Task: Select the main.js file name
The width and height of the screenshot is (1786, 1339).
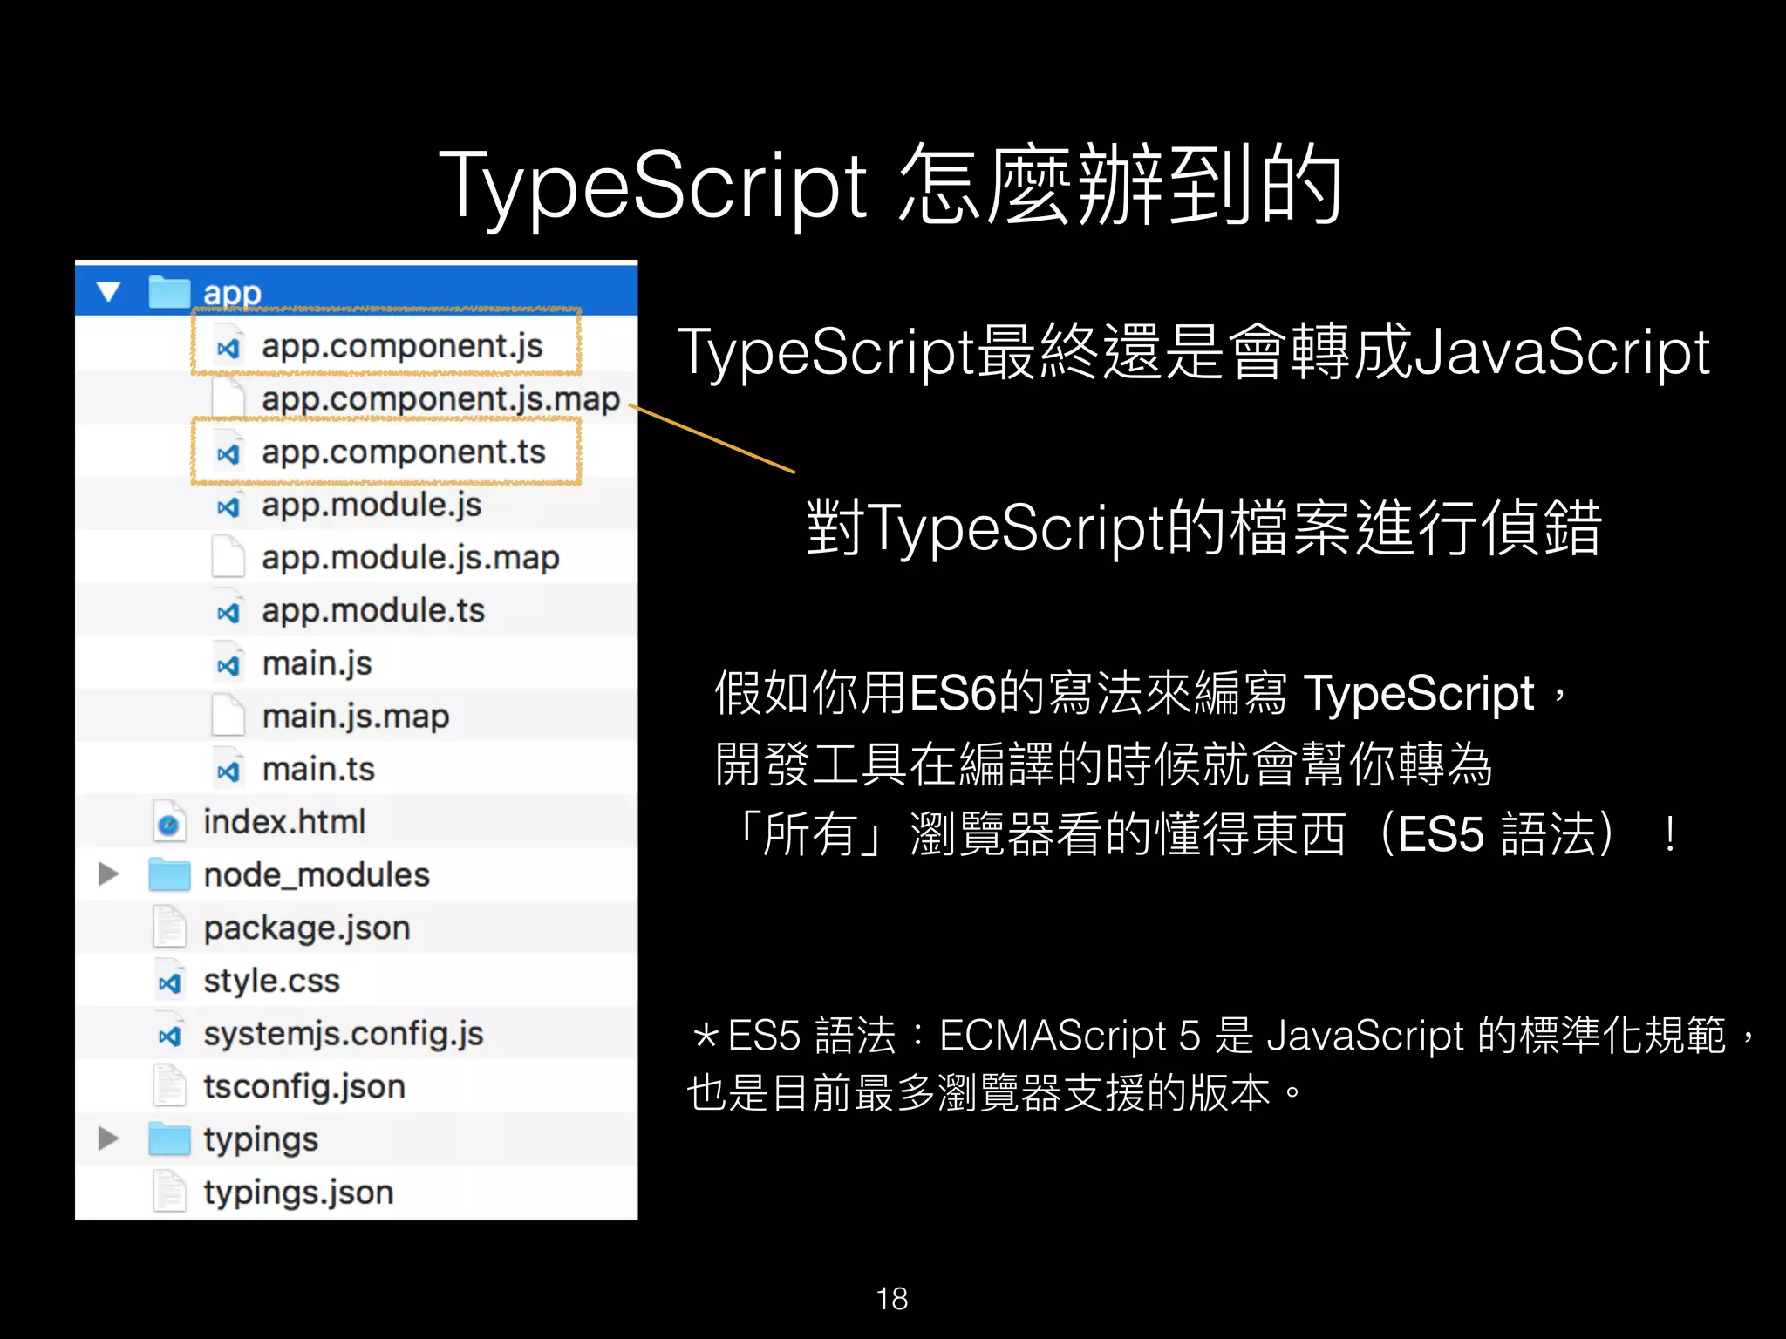Action: pos(317,664)
